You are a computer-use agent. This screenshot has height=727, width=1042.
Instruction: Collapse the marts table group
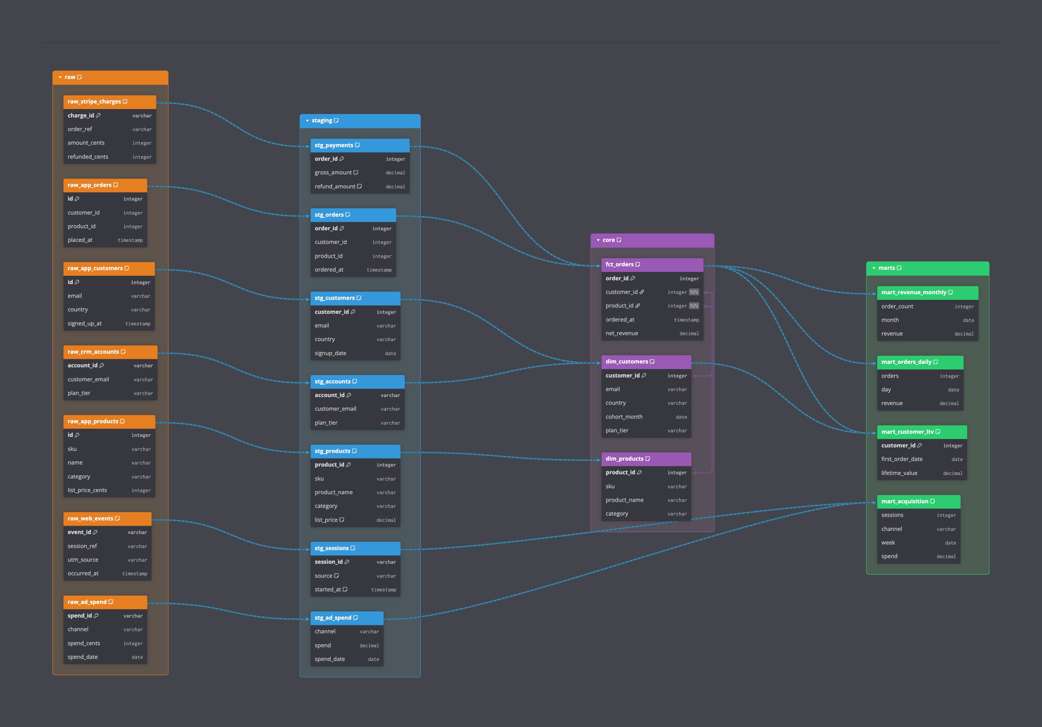click(873, 268)
